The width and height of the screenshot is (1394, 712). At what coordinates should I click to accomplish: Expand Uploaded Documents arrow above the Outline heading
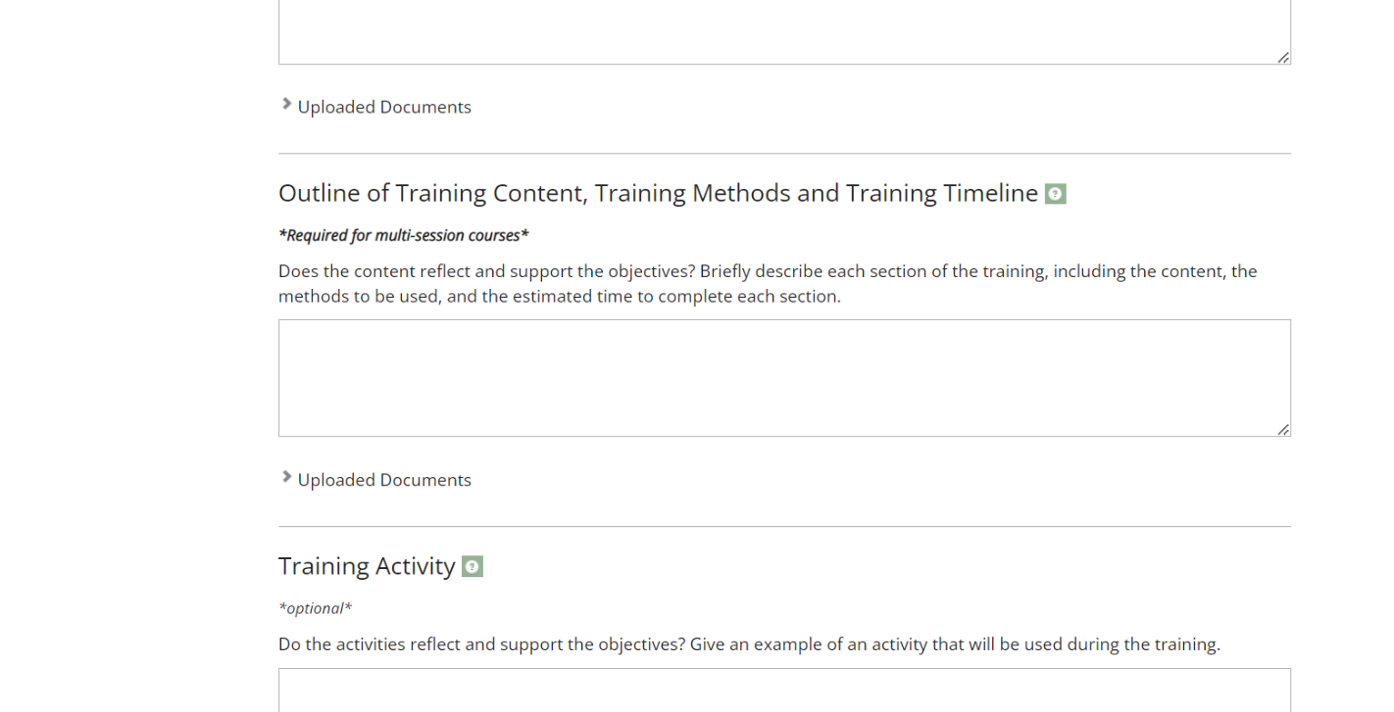tap(286, 104)
